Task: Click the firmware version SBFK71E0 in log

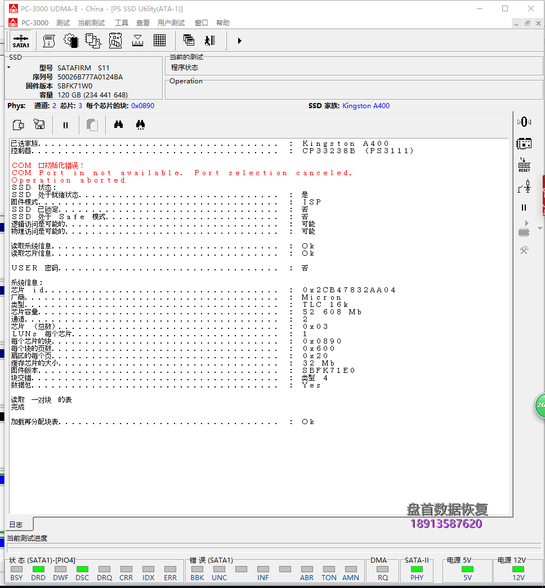Action: [x=328, y=371]
